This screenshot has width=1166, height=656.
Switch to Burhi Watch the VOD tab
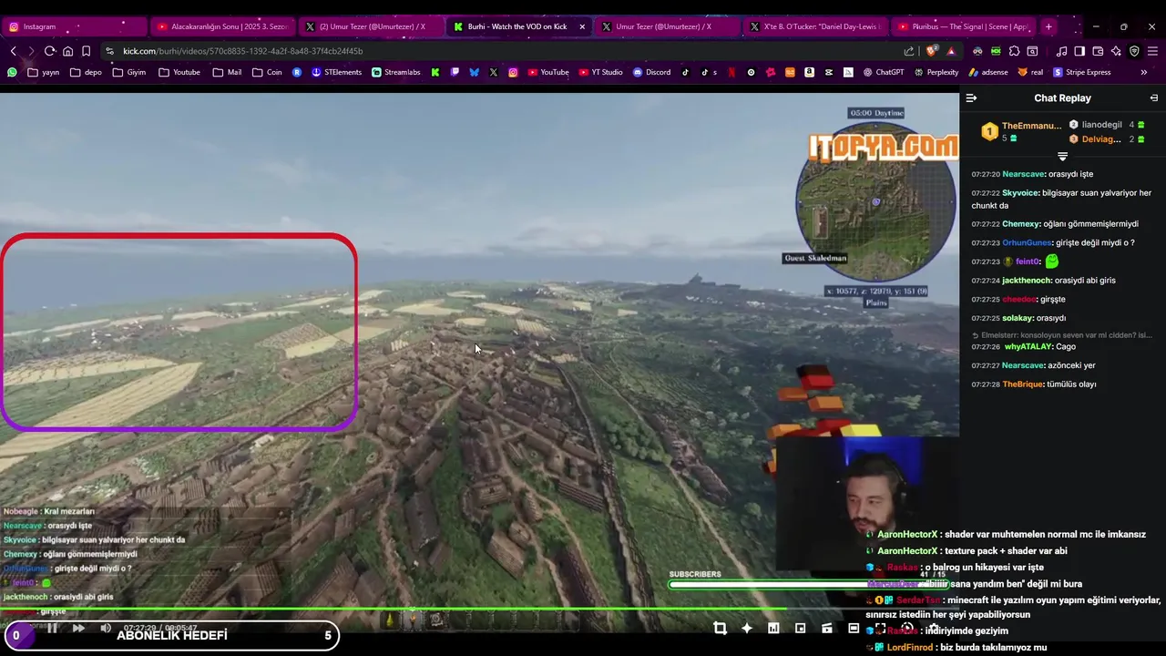pyautogui.click(x=517, y=26)
